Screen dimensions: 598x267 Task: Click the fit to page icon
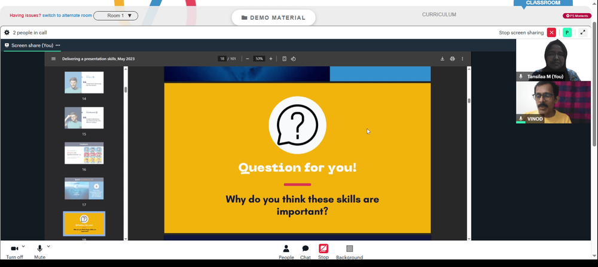(284, 59)
